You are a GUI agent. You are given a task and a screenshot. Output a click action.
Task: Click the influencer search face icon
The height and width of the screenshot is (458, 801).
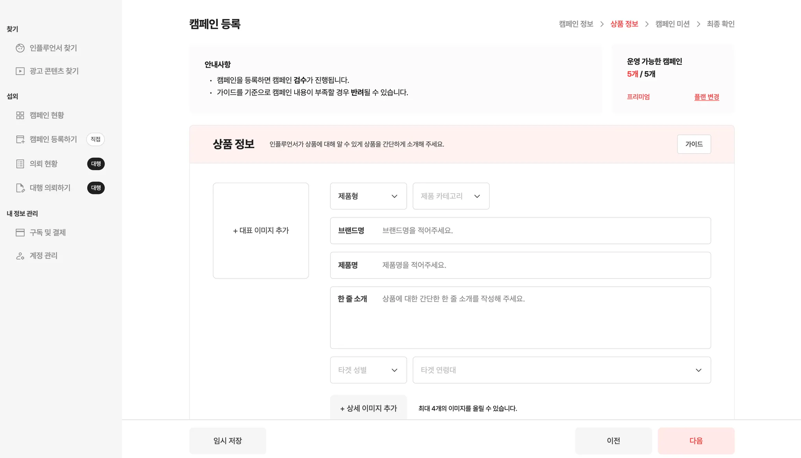pyautogui.click(x=20, y=48)
